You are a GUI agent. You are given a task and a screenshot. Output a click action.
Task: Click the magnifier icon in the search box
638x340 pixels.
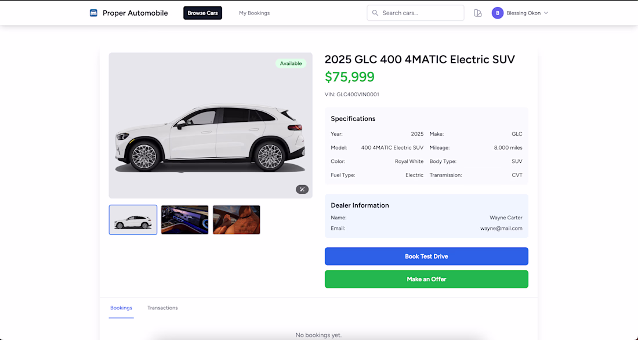coord(375,13)
